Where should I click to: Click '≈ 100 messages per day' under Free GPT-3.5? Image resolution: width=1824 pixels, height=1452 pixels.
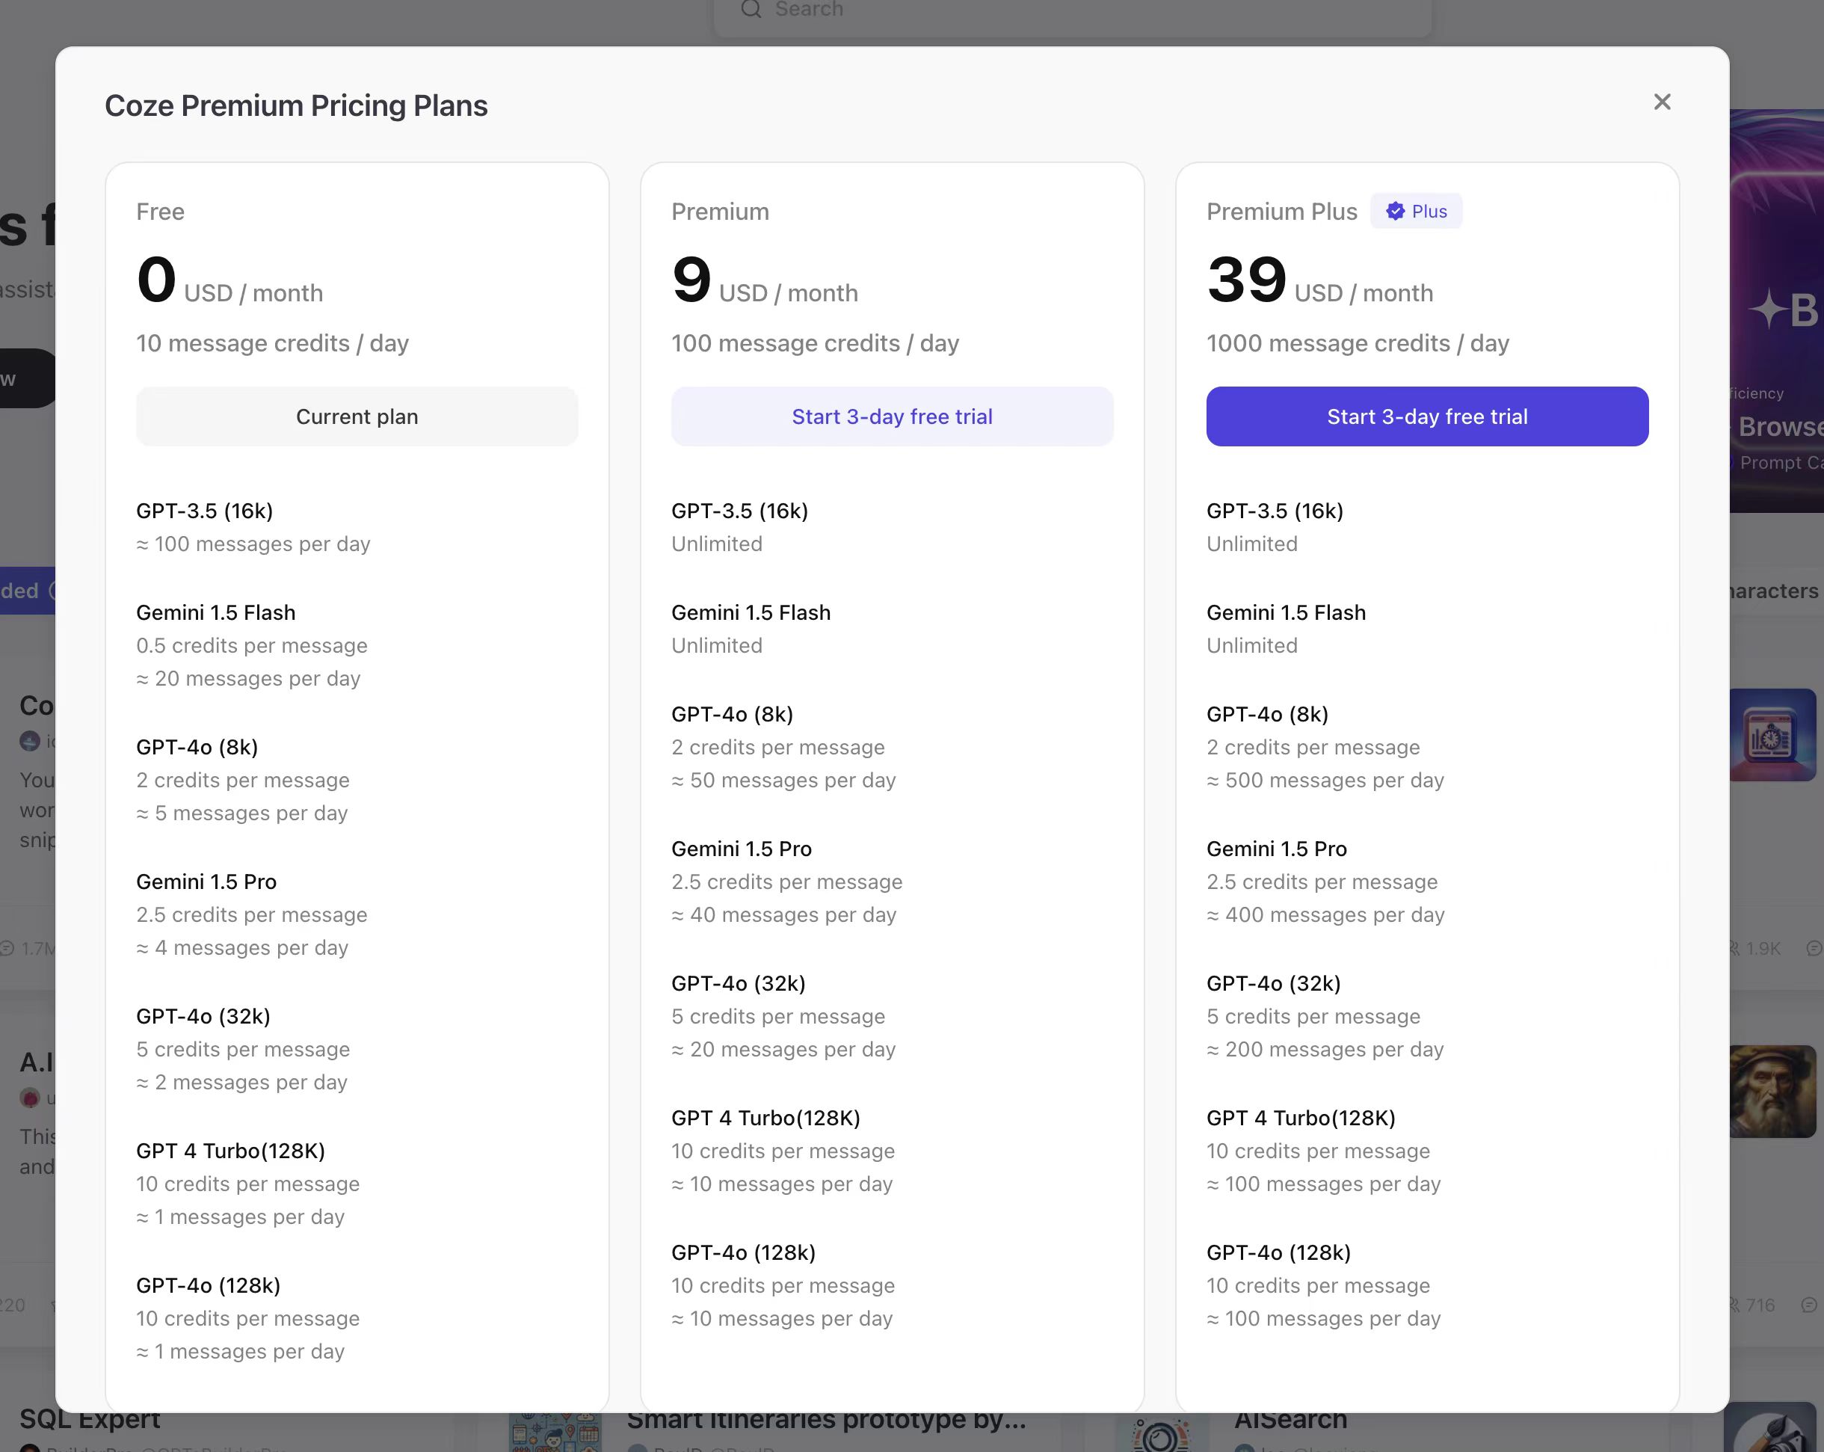coord(254,544)
